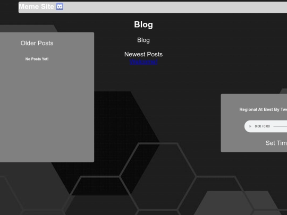Click the bold Blog page title
The width and height of the screenshot is (287, 215).
click(143, 24)
